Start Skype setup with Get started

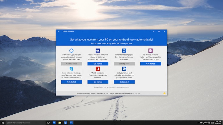point(71,82)
